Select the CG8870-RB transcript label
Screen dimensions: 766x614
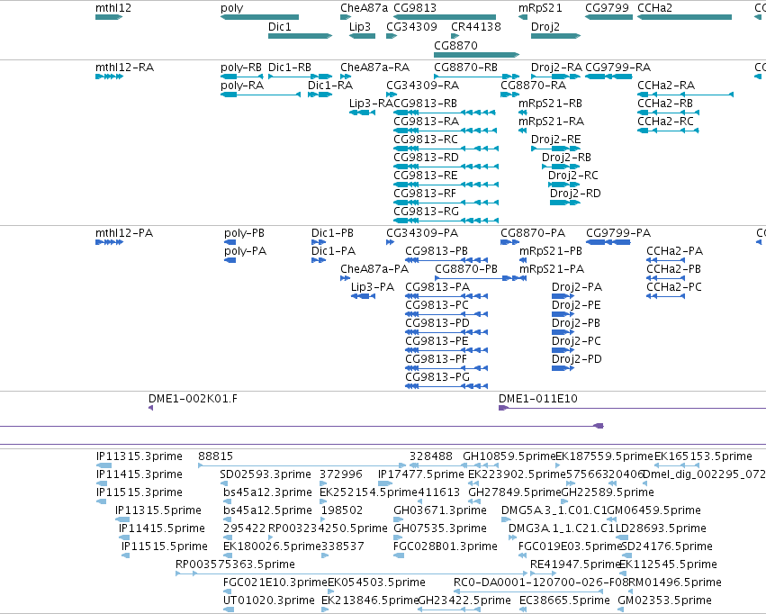click(x=465, y=68)
